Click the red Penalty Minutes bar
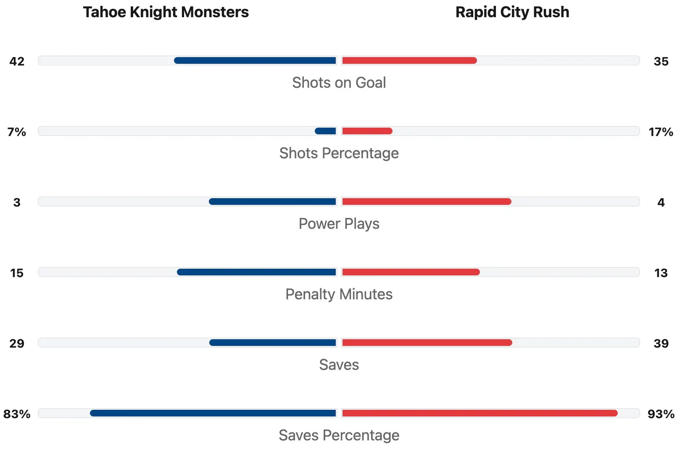This screenshot has height=453, width=685. tap(411, 272)
